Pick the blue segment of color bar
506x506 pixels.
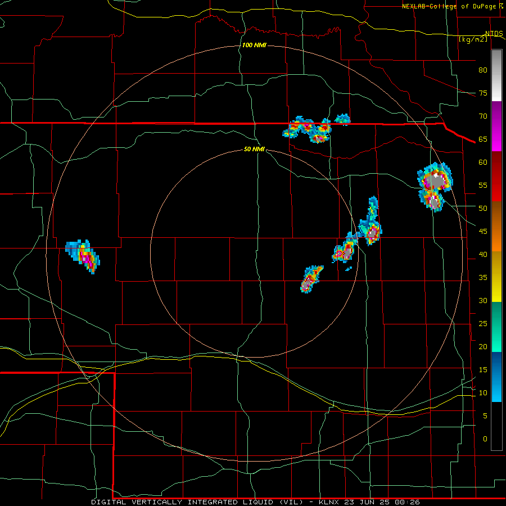point(496,377)
